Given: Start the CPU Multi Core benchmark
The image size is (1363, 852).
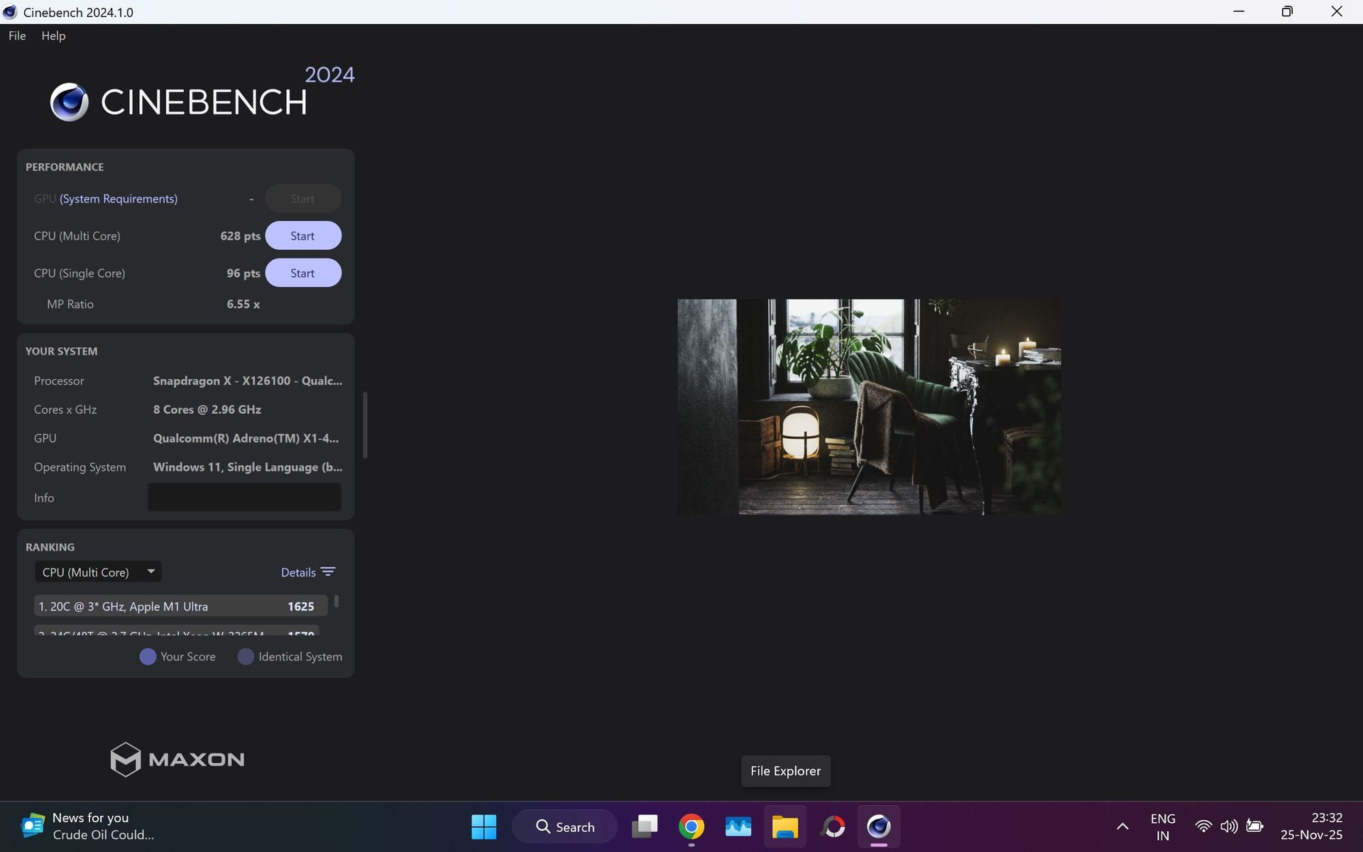Looking at the screenshot, I should (303, 236).
